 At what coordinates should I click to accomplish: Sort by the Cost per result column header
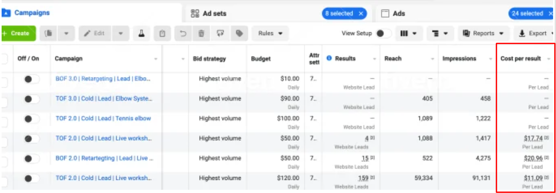coord(520,59)
